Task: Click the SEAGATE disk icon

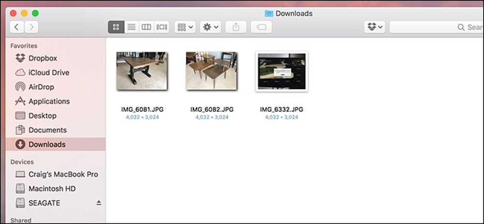Action: point(20,203)
